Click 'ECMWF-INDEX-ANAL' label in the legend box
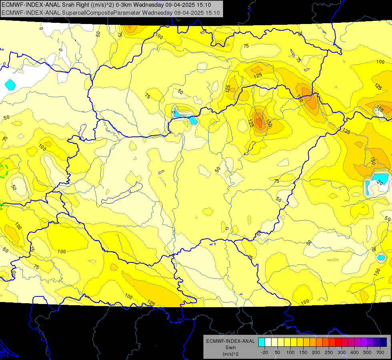 230,341
